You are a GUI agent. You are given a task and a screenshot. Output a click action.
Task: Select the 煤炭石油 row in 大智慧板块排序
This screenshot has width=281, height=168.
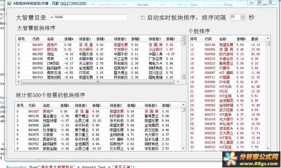tap(99, 73)
